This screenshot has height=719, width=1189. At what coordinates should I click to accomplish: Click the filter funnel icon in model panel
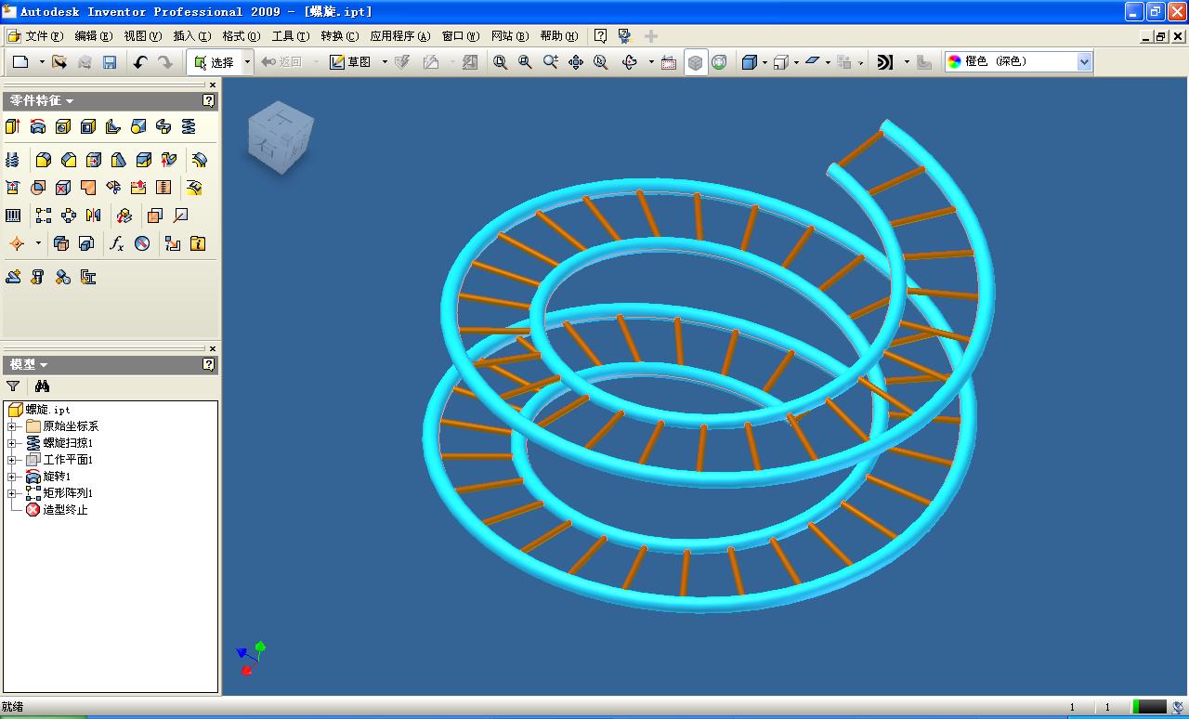point(13,386)
